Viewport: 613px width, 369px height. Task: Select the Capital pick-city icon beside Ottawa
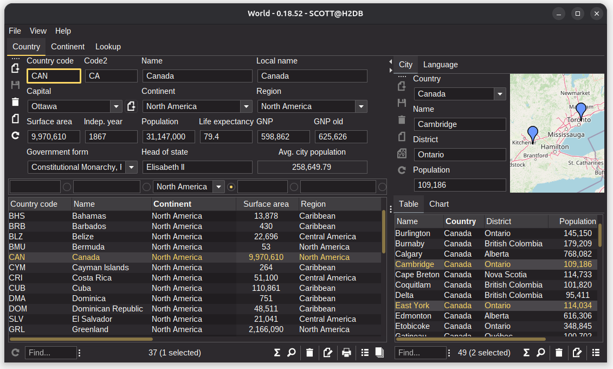point(131,106)
